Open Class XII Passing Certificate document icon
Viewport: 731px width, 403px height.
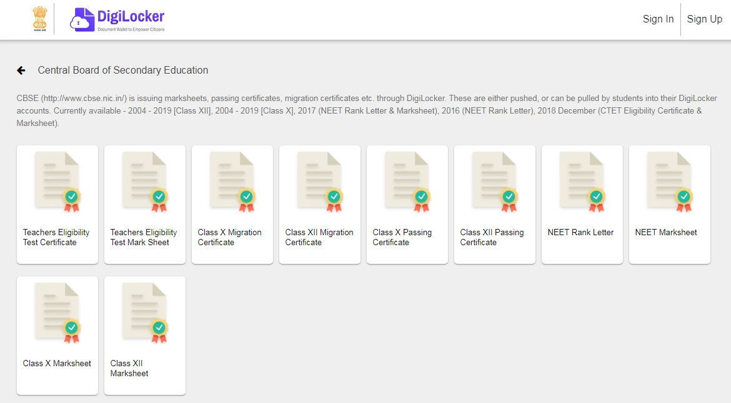click(x=495, y=182)
